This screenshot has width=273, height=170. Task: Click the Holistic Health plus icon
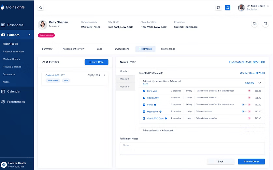(x=4, y=165)
